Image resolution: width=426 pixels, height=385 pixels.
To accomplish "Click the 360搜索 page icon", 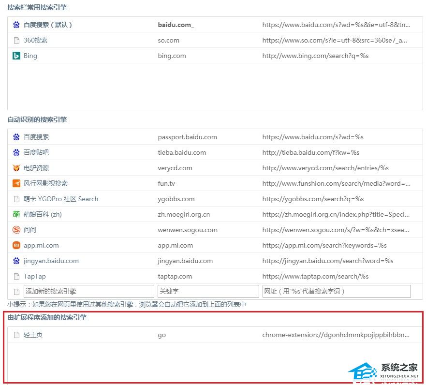I will [x=16, y=40].
